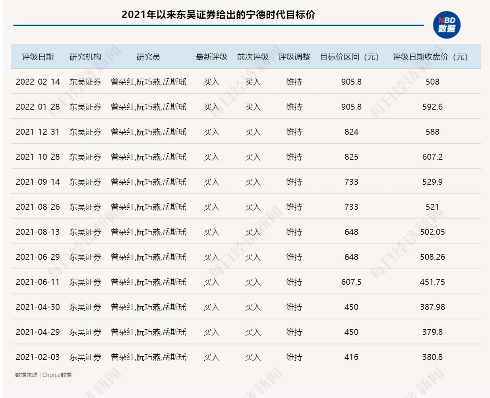490x398 pixels.
Task: Click the closing price 380.8
Action: pyautogui.click(x=432, y=357)
